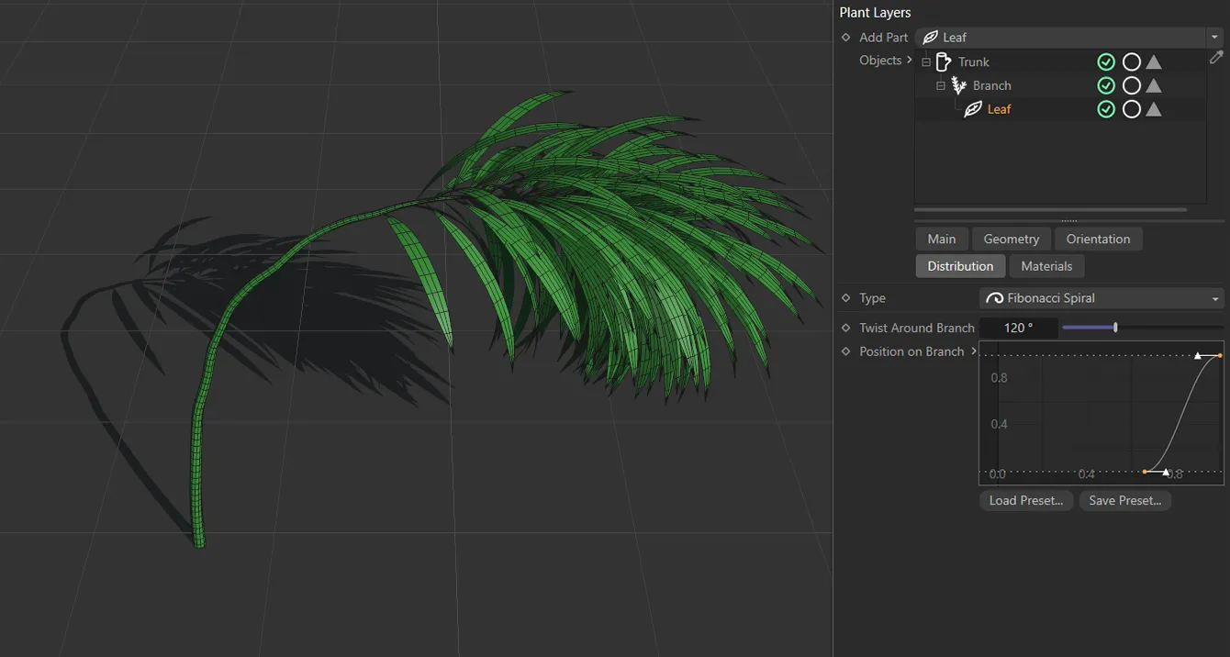1230x657 pixels.
Task: Open the distribution Type dropdown
Action: pos(1214,297)
